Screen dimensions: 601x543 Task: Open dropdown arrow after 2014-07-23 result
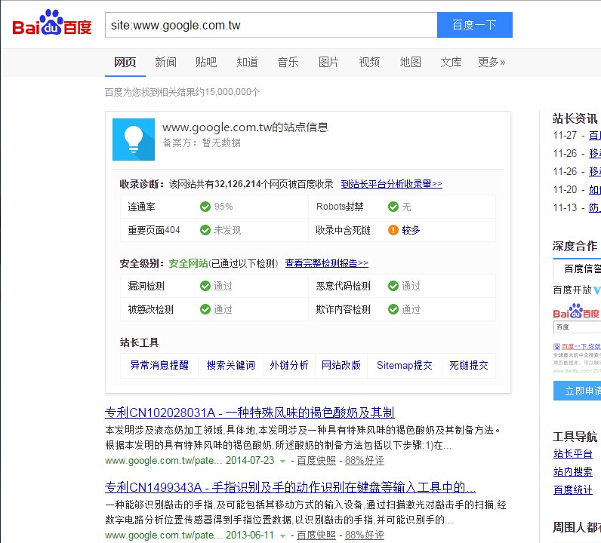282,461
